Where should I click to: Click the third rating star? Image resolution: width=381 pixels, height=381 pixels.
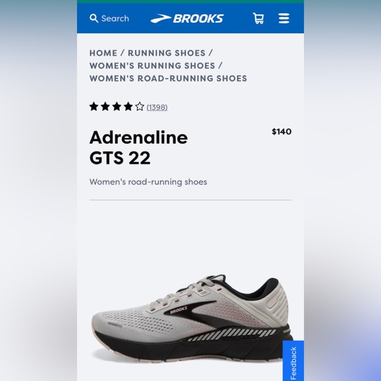[117, 106]
